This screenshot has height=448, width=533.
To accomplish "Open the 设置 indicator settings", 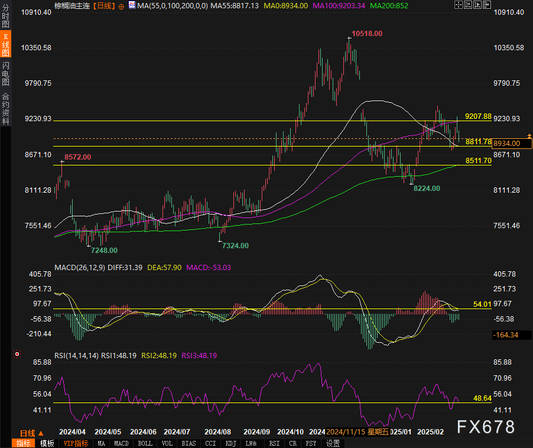I will pyautogui.click(x=333, y=443).
